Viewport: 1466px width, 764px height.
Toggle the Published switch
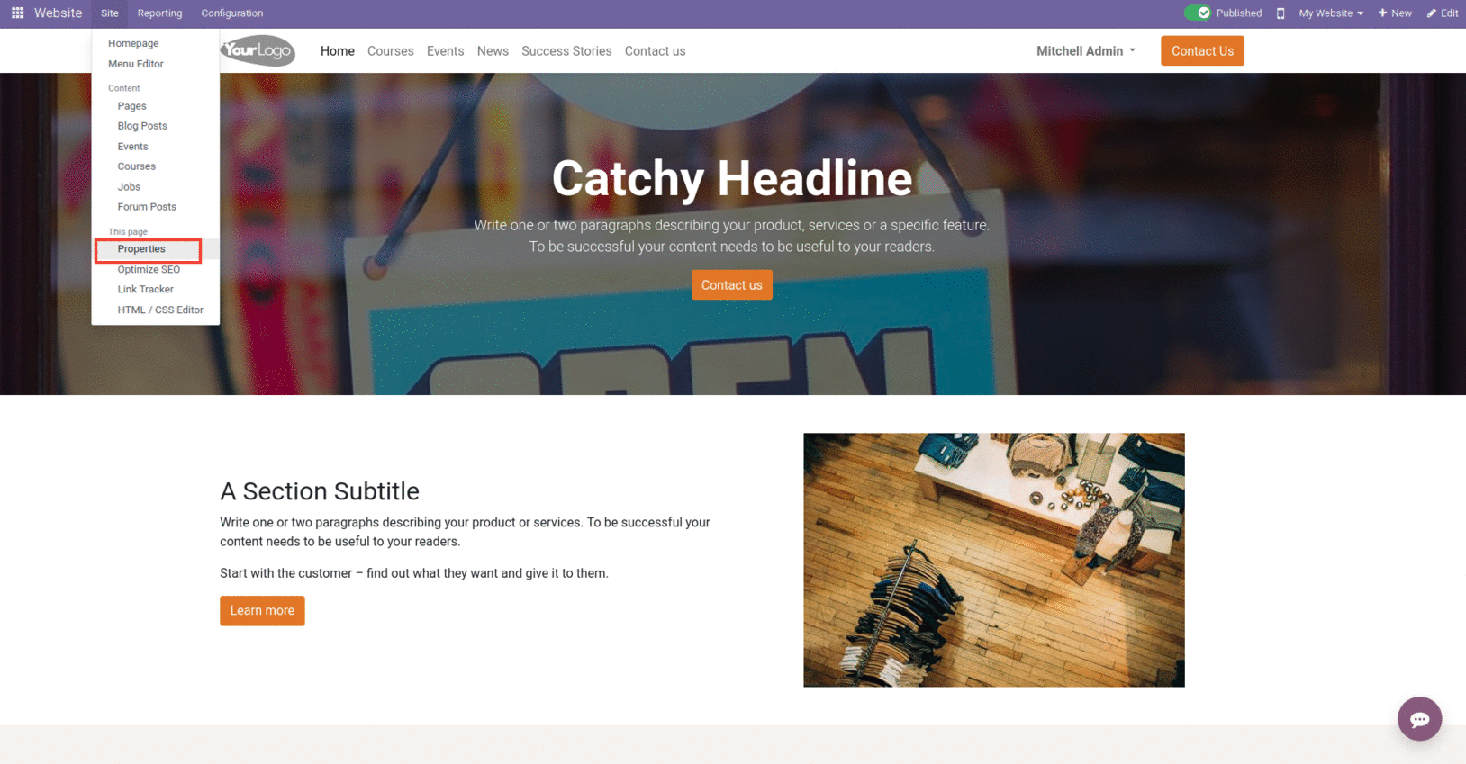pos(1198,13)
